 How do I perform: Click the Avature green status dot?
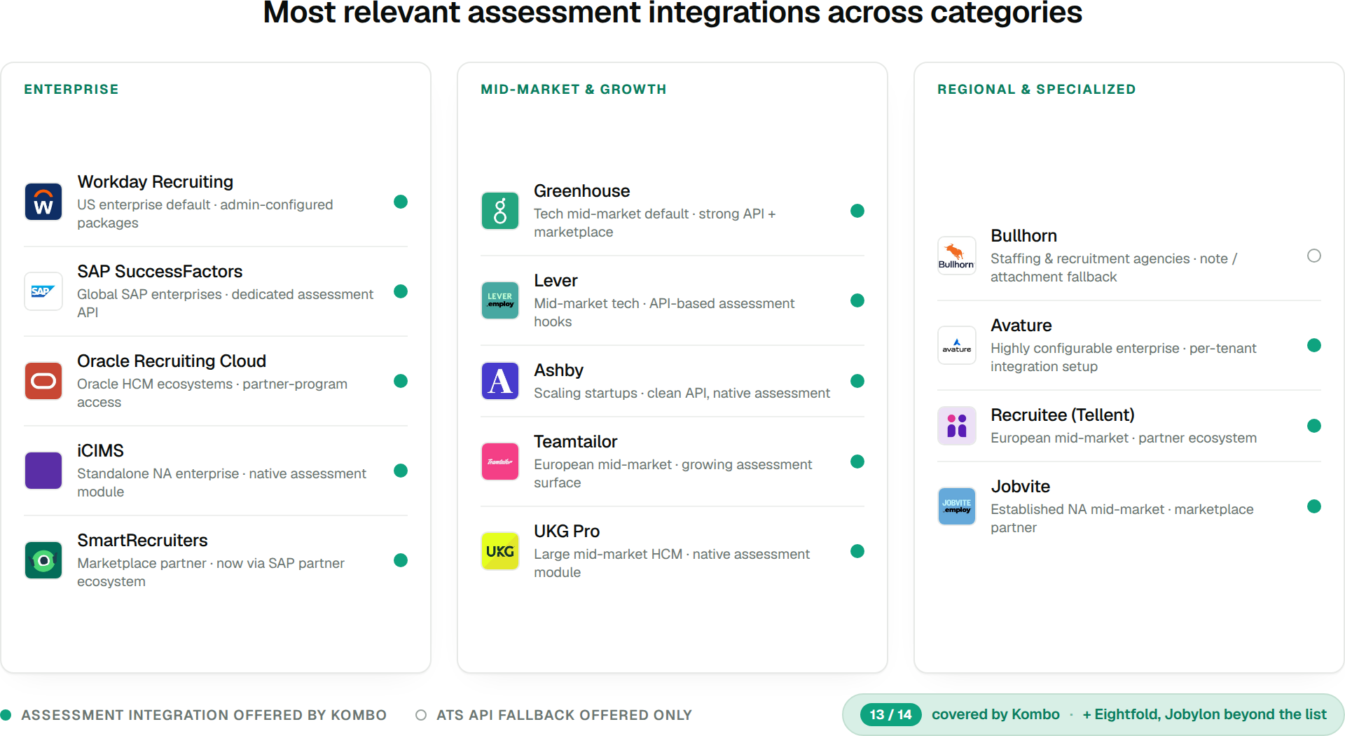point(1314,345)
